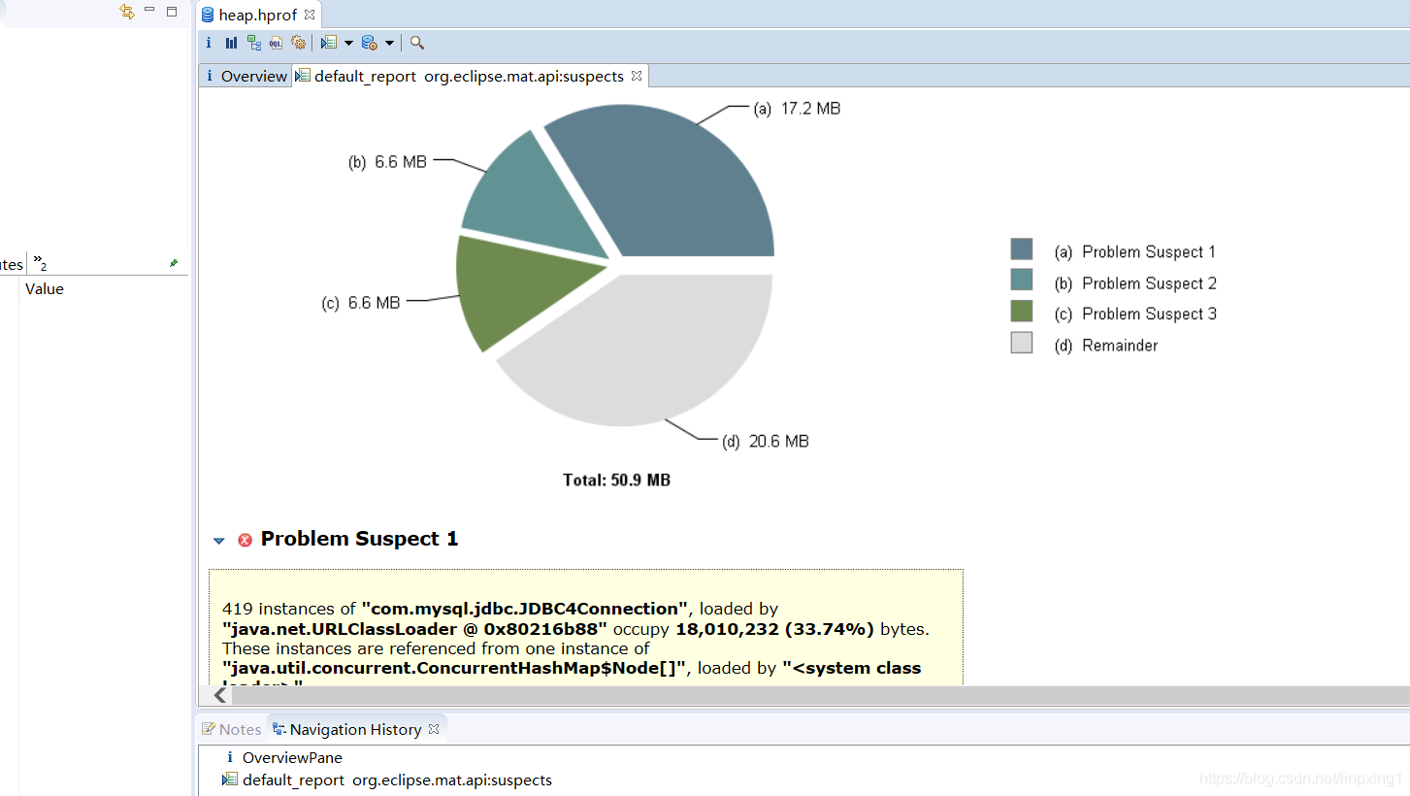Maximize the left inspector panel
This screenshot has width=1410, height=796.
(x=172, y=12)
